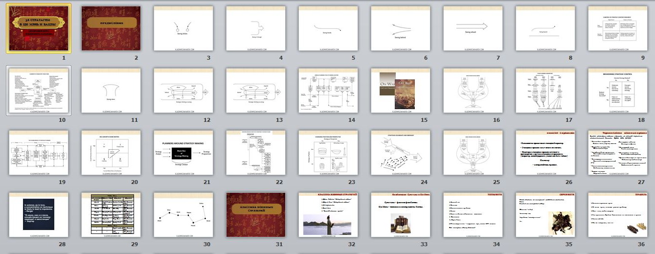Select 'Planners Around Strategy Making' slide 21
This screenshot has width=655, height=254.
click(x=183, y=152)
